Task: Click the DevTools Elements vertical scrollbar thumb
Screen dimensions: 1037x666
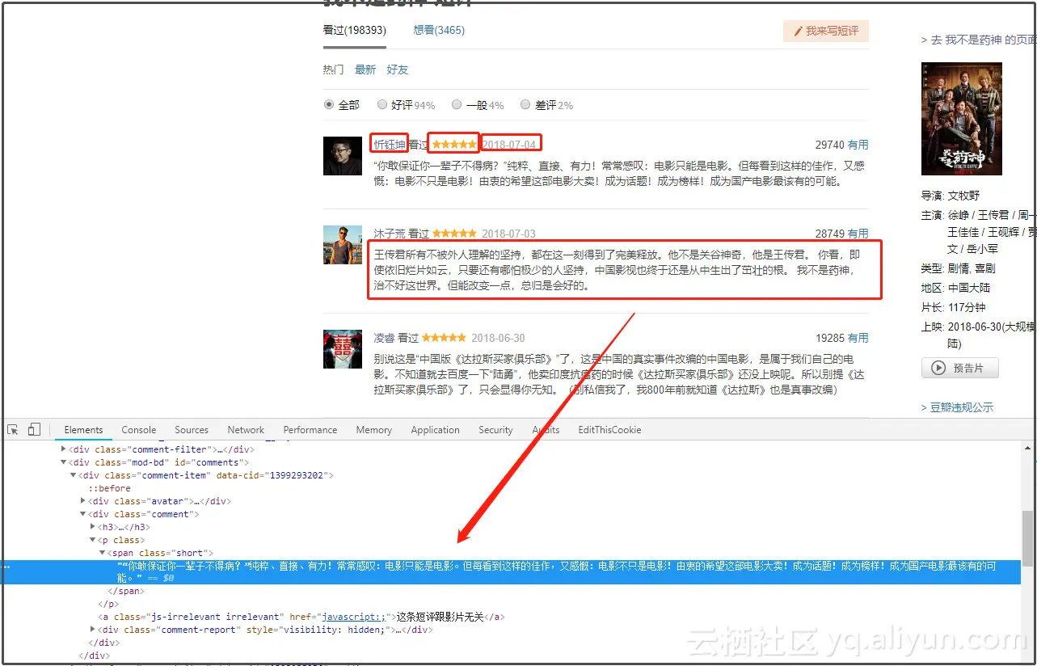Action: [1027, 538]
